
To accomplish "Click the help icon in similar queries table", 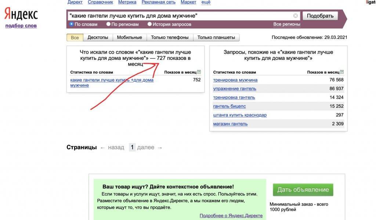I will [342, 72].
